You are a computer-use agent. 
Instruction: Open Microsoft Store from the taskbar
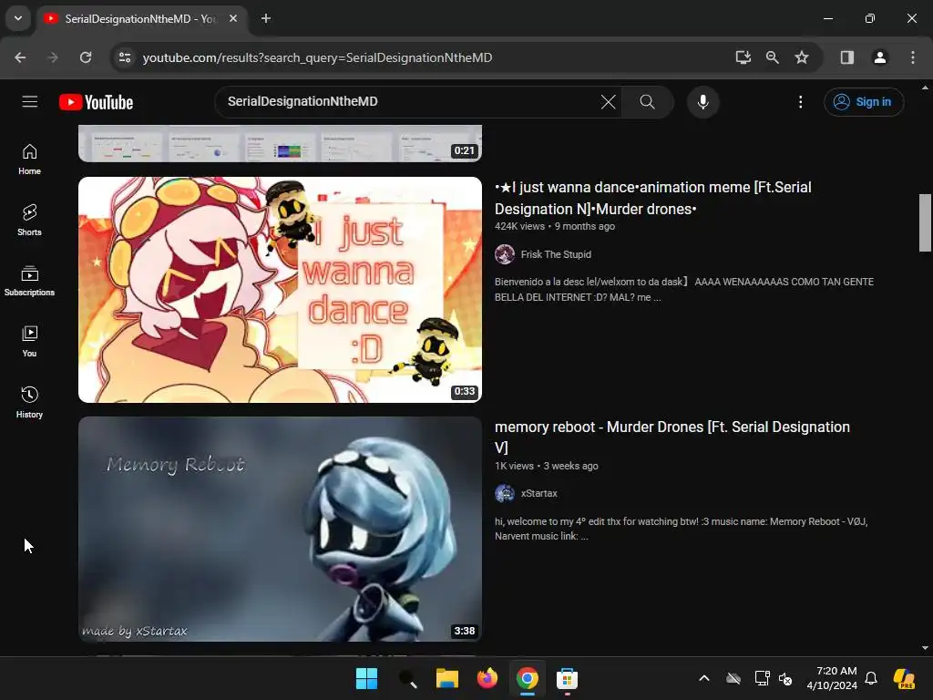567,678
